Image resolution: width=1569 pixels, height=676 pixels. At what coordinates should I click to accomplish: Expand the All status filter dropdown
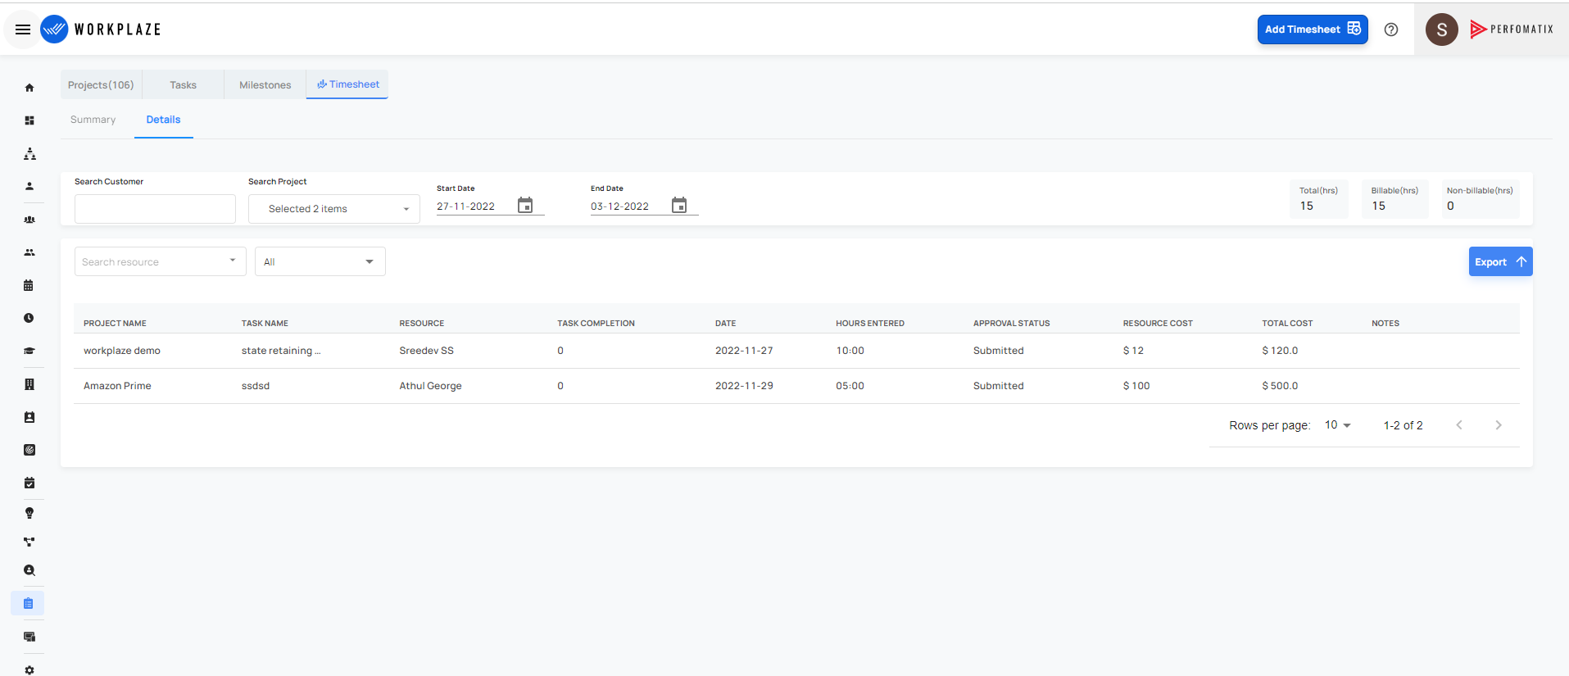coord(320,261)
